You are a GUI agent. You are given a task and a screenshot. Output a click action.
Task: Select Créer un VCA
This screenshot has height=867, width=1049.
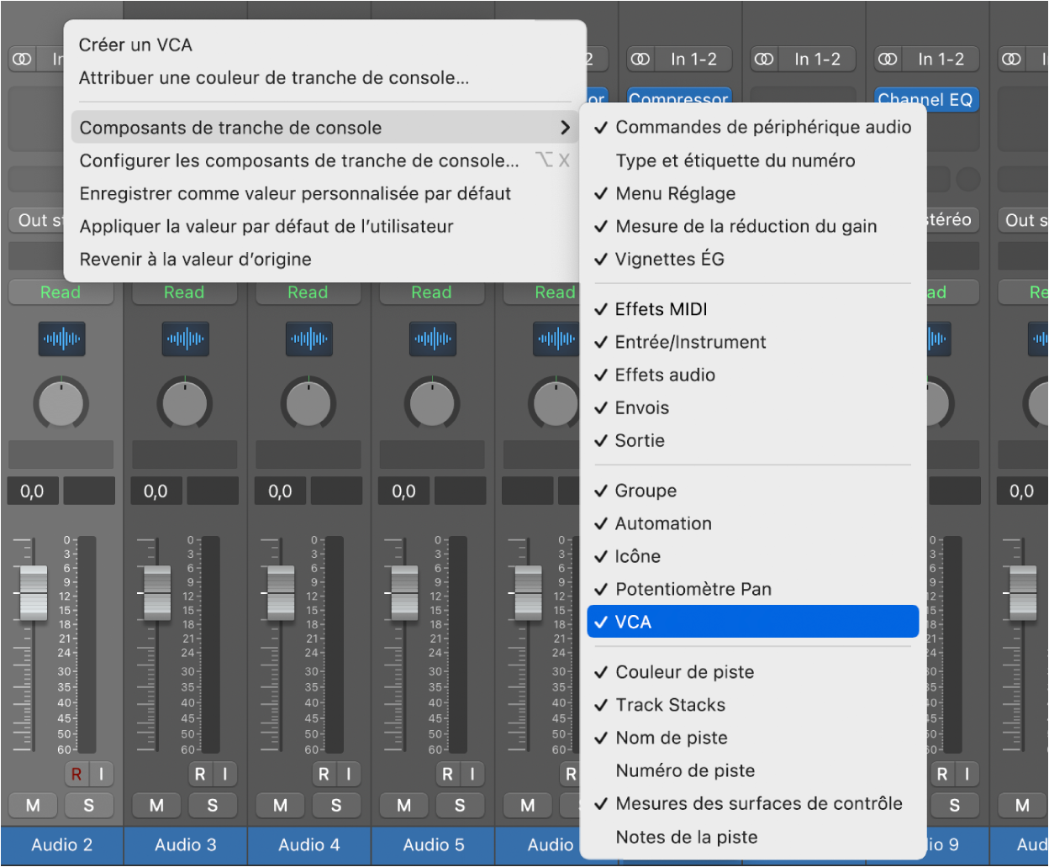(134, 44)
